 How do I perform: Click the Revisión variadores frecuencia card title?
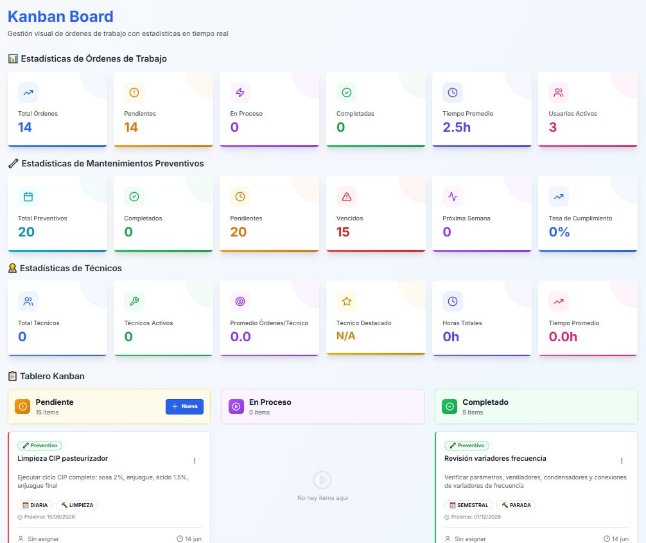click(495, 458)
